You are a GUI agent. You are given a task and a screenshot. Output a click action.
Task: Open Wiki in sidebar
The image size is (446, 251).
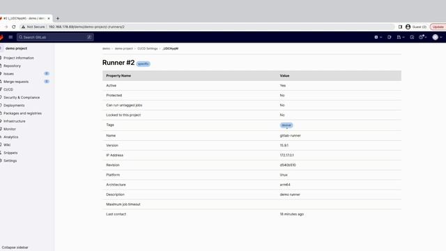(x=7, y=145)
